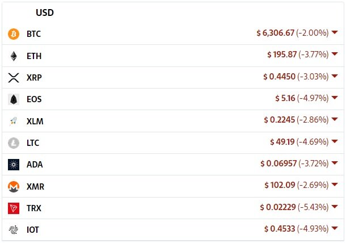This screenshot has height=243, width=346.
Task: Expand the LTC row arrow
Action: (x=335, y=141)
